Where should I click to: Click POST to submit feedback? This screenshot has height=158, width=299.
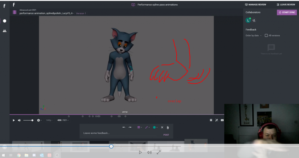166,135
